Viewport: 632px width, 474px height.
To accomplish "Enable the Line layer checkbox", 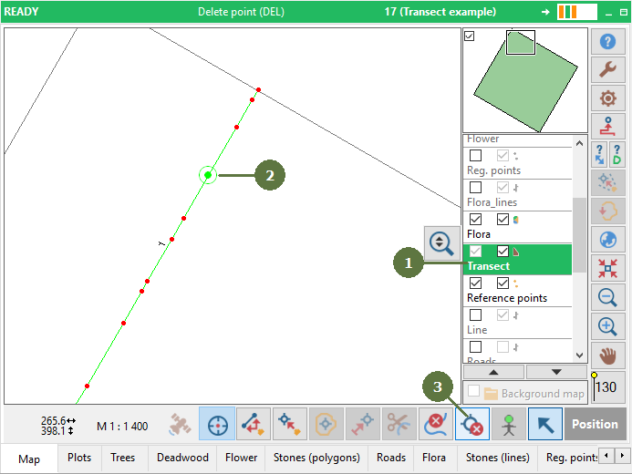I will tap(476, 314).
